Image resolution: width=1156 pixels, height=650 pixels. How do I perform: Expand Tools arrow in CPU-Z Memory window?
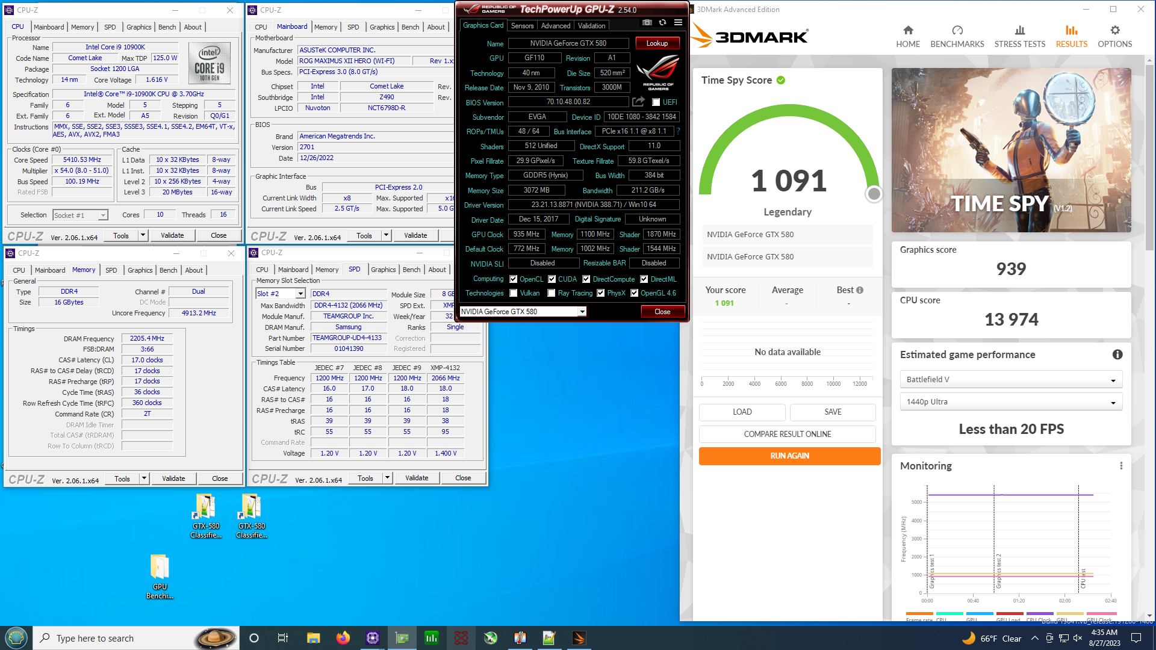[x=144, y=478]
